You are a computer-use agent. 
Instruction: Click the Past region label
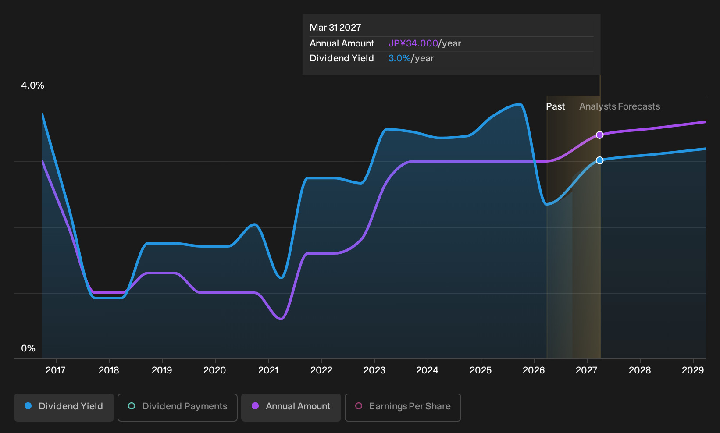(x=555, y=106)
